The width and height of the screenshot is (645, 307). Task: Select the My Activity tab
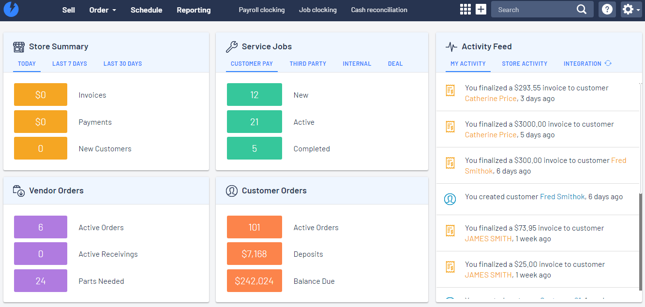pos(468,64)
